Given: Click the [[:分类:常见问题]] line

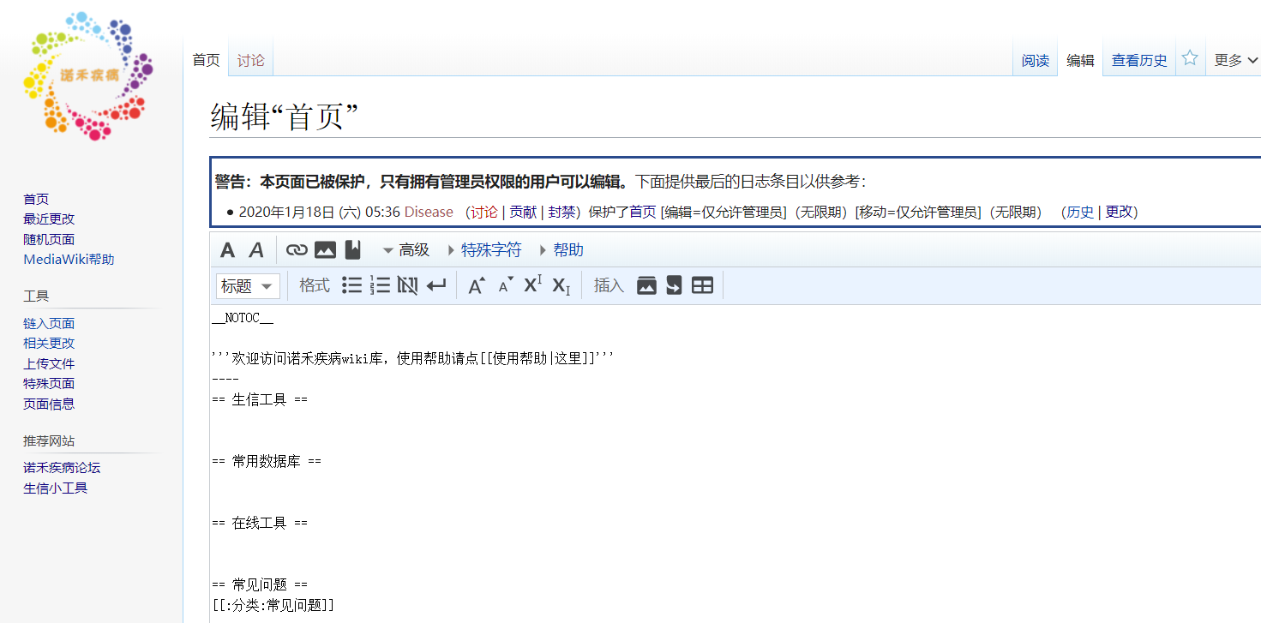Looking at the screenshot, I should pyautogui.click(x=273, y=605).
